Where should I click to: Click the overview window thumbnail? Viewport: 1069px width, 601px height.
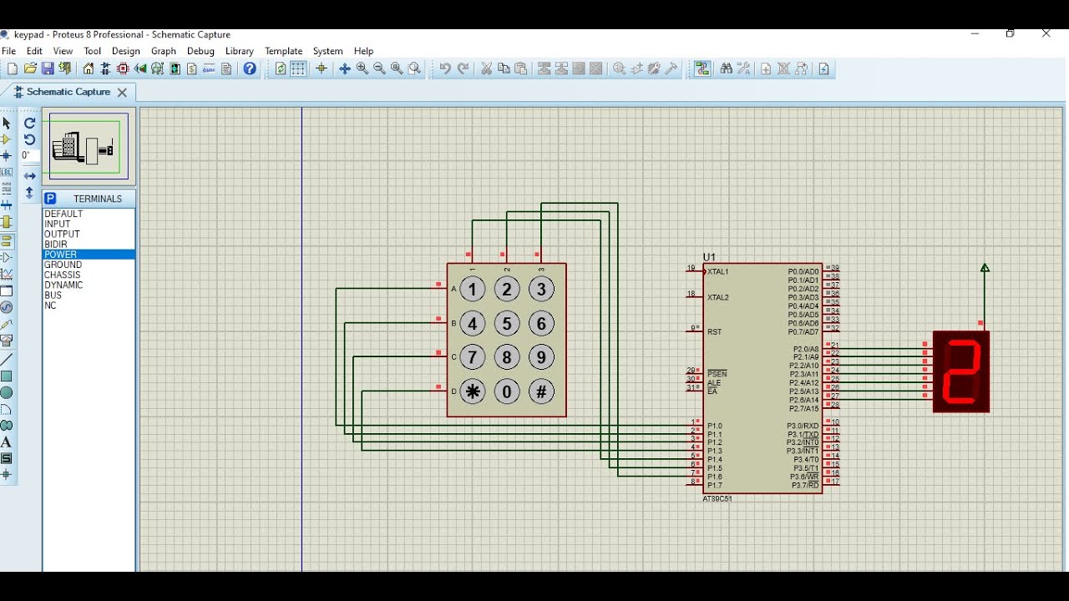89,147
